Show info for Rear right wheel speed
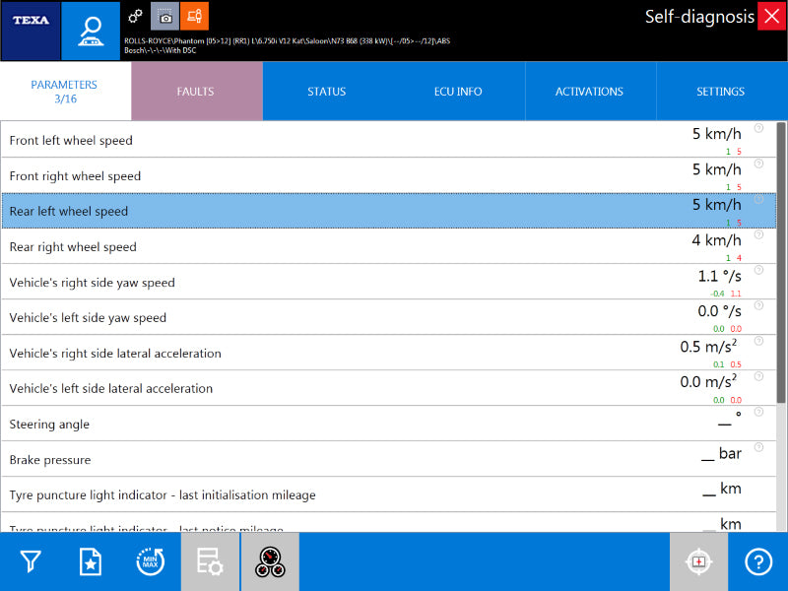The height and width of the screenshot is (591, 788). 758,234
